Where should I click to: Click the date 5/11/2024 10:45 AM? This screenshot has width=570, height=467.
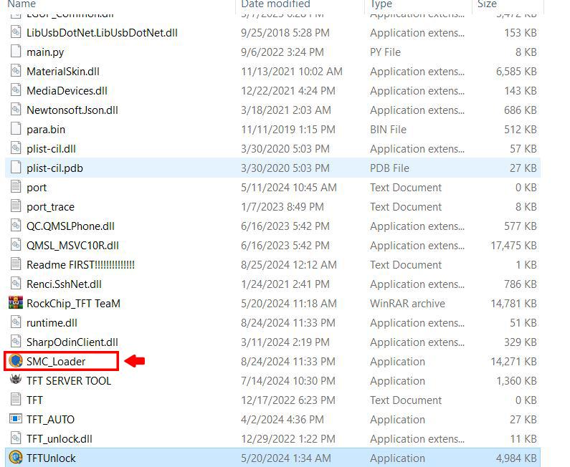289,188
